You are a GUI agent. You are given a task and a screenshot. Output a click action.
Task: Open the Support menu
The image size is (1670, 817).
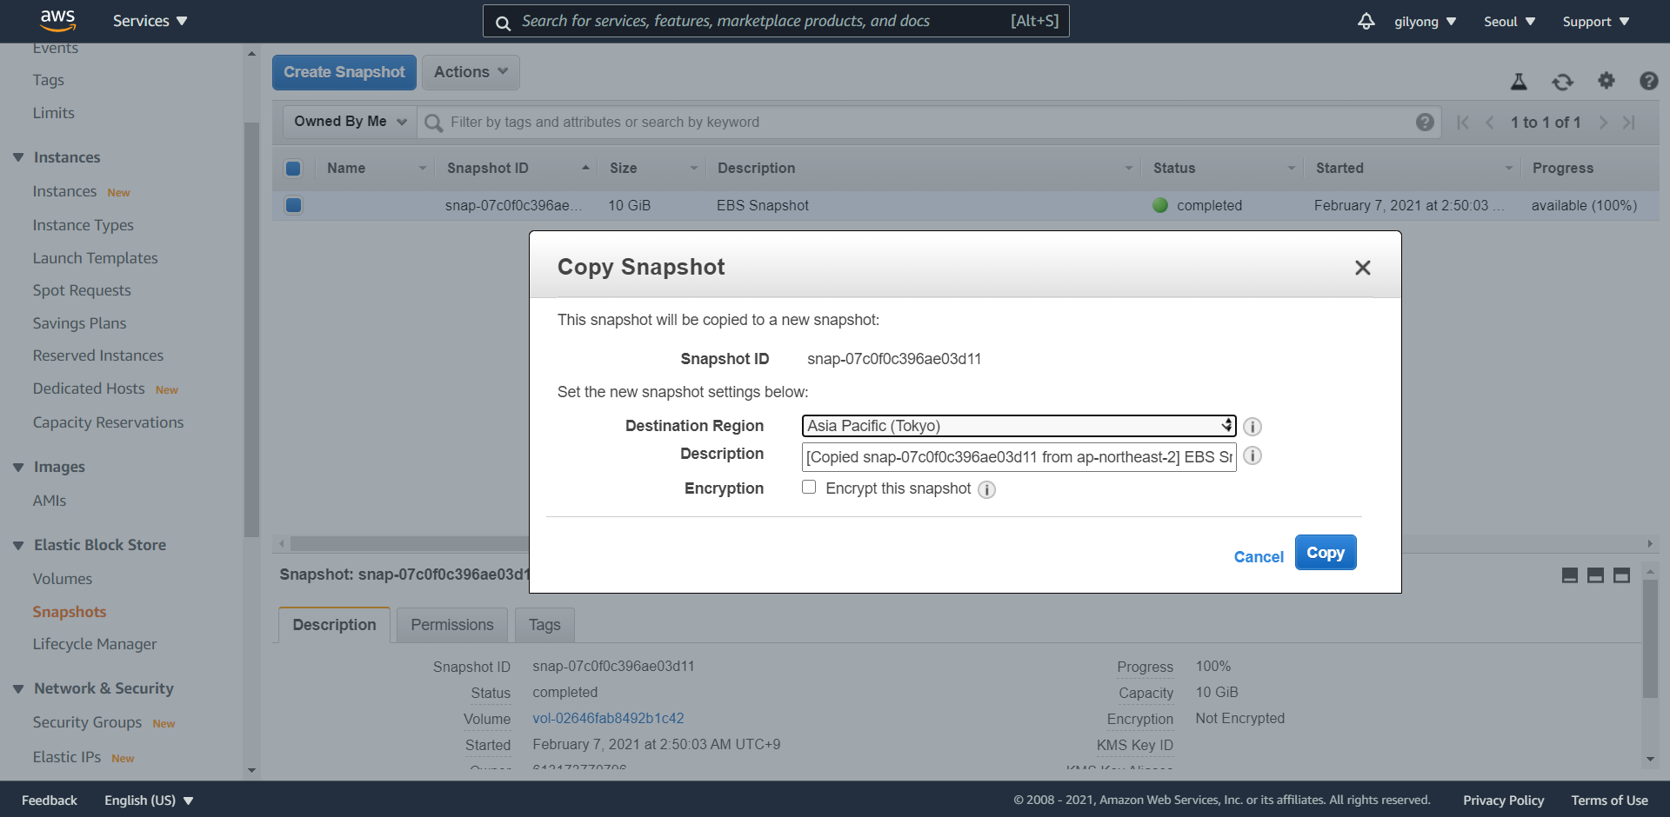pos(1595,22)
